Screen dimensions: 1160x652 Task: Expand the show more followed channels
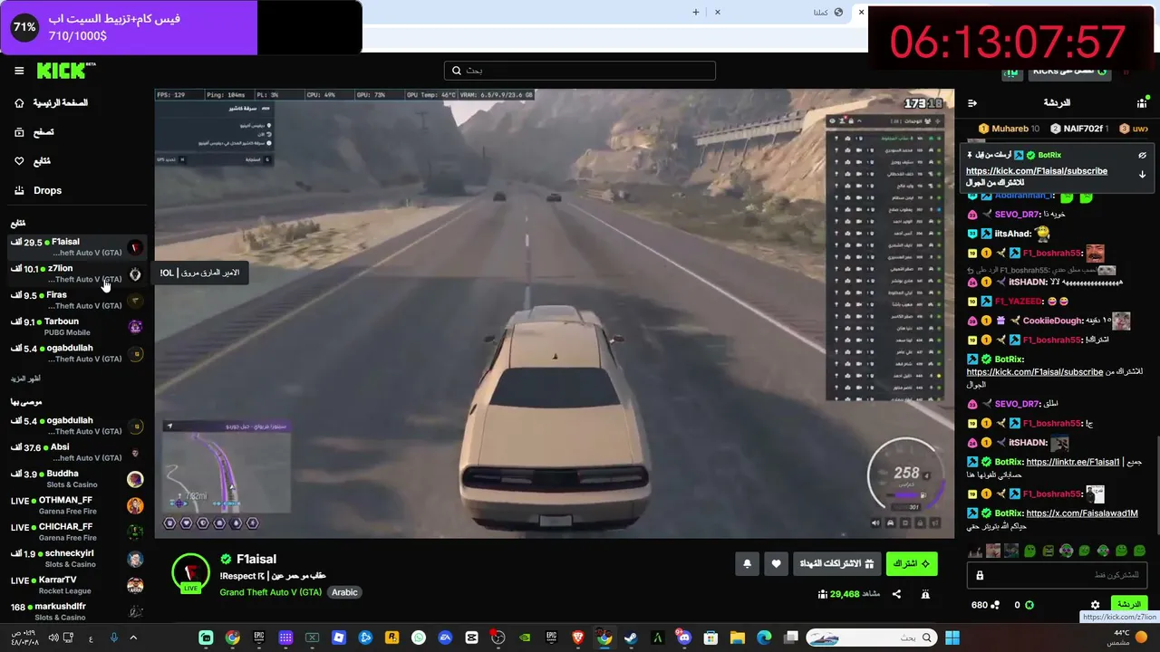pos(25,379)
